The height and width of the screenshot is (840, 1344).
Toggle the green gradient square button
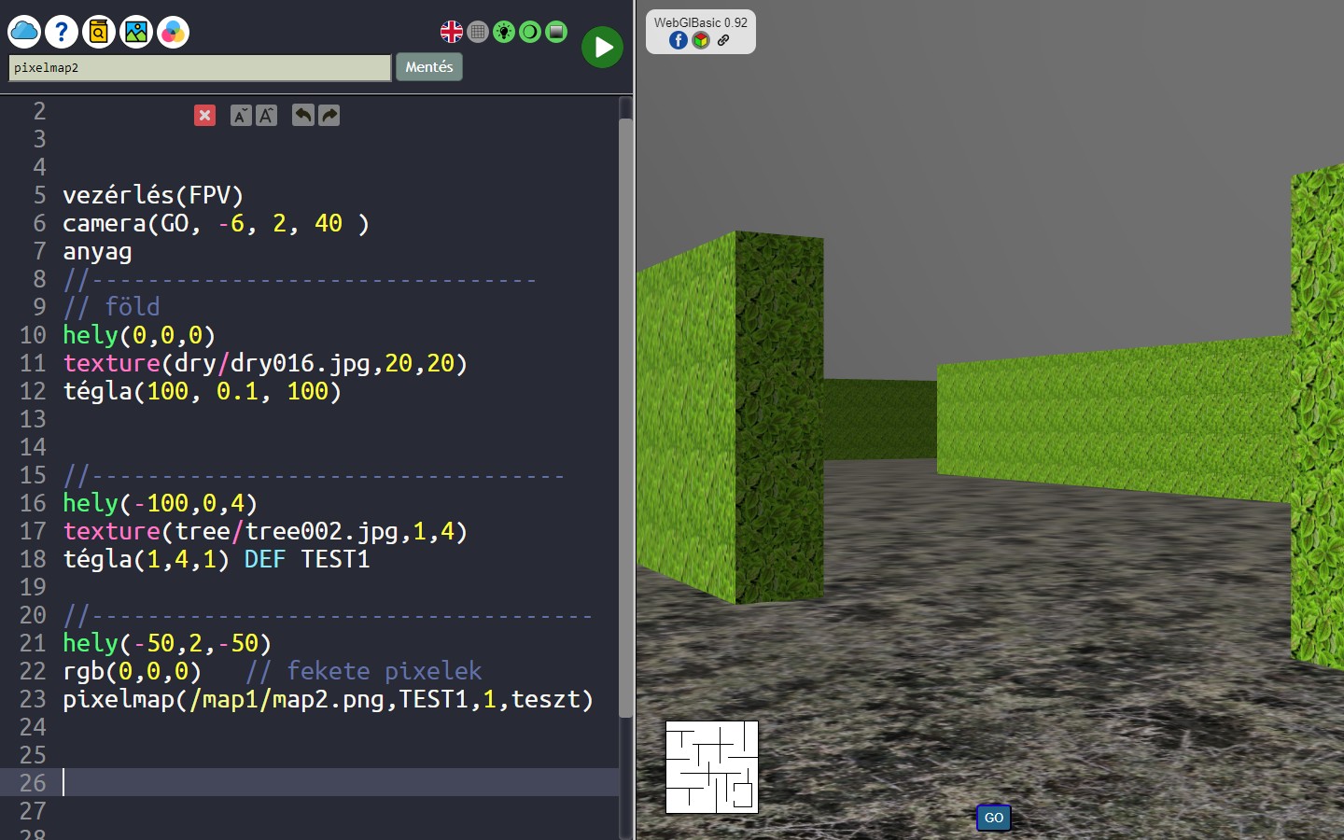pos(556,32)
